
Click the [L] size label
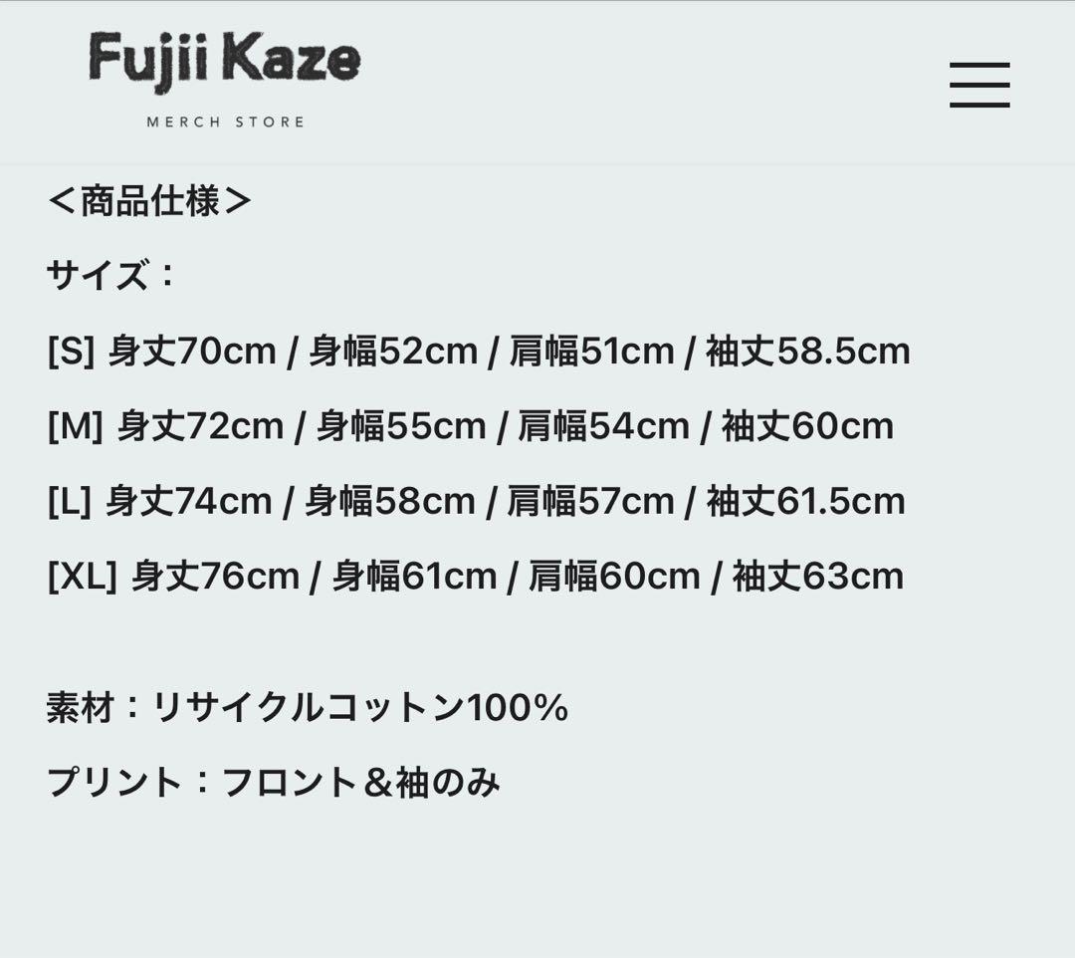click(x=69, y=501)
